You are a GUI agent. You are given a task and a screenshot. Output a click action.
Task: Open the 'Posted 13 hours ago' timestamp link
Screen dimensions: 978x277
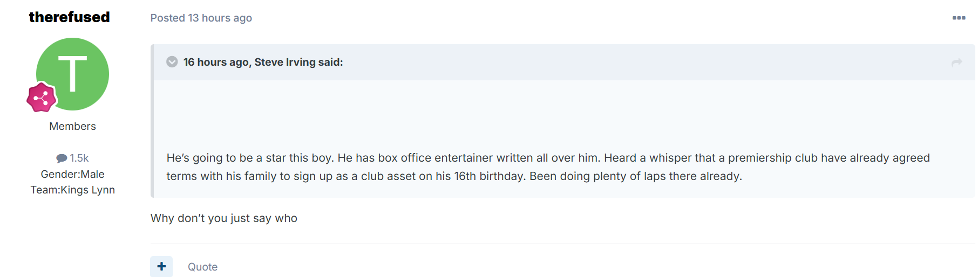pos(201,18)
